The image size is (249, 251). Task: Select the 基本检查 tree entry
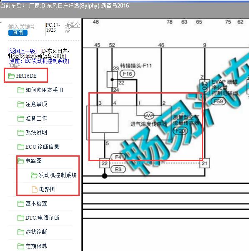pyautogui.click(x=36, y=203)
